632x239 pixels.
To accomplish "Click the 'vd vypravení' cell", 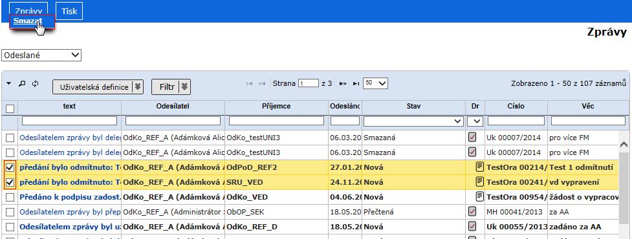I will click(x=583, y=182).
